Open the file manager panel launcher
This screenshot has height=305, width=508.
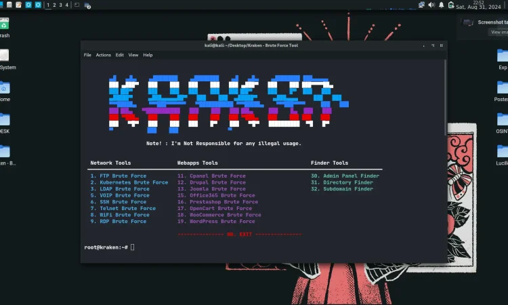pos(9,5)
